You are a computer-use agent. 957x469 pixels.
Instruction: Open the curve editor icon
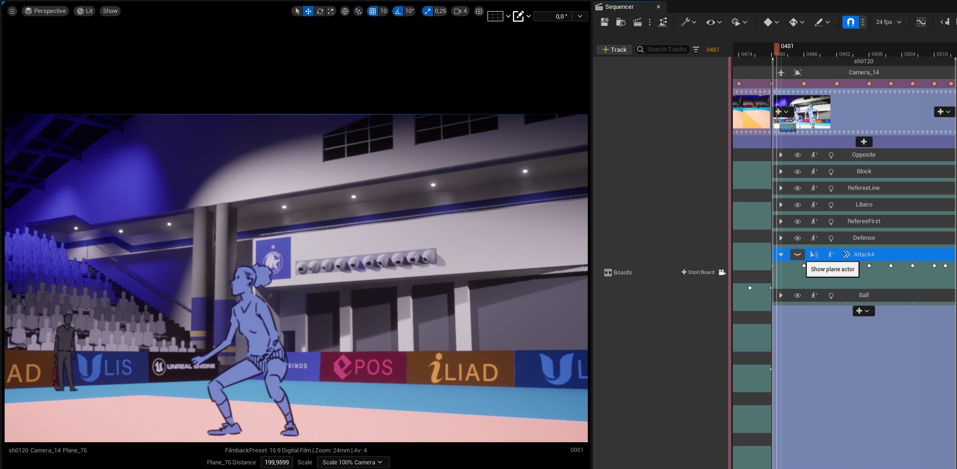click(x=921, y=22)
